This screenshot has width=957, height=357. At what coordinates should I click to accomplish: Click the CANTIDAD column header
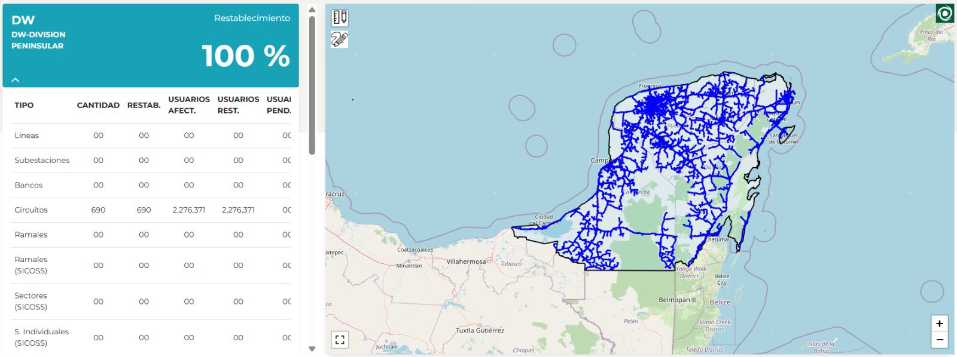coord(98,105)
